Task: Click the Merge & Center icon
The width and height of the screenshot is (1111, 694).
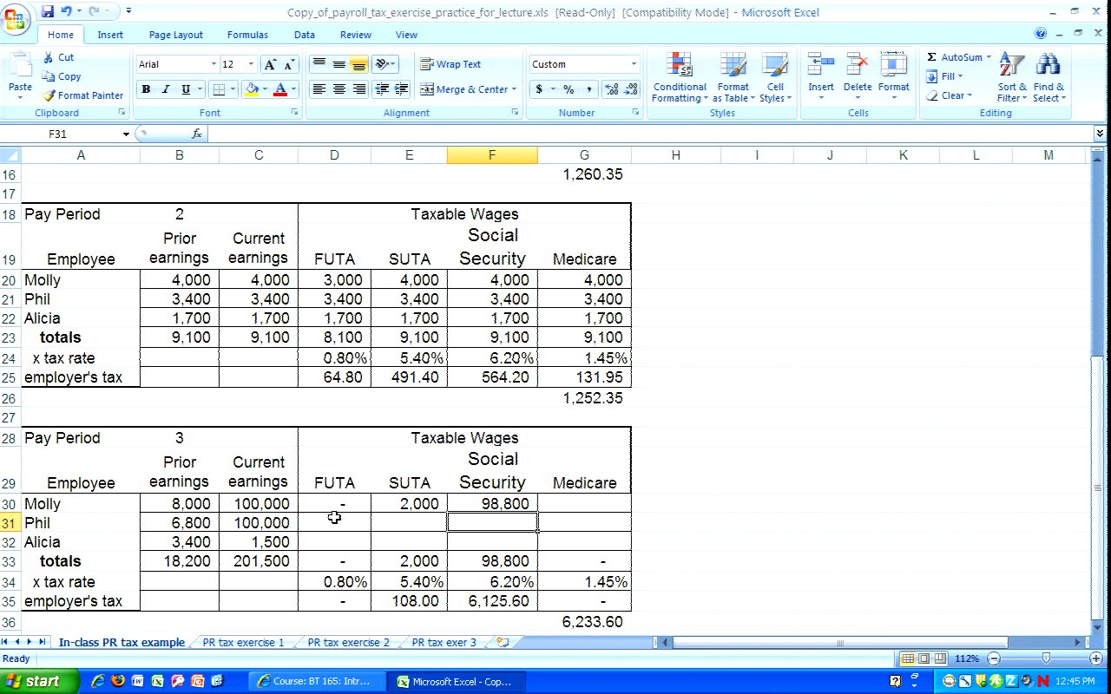Action: tap(427, 89)
